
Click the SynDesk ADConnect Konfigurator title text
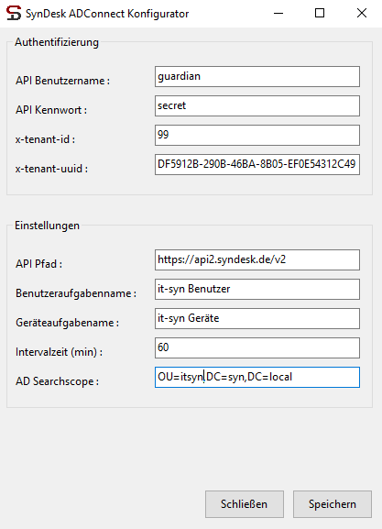pos(107,14)
